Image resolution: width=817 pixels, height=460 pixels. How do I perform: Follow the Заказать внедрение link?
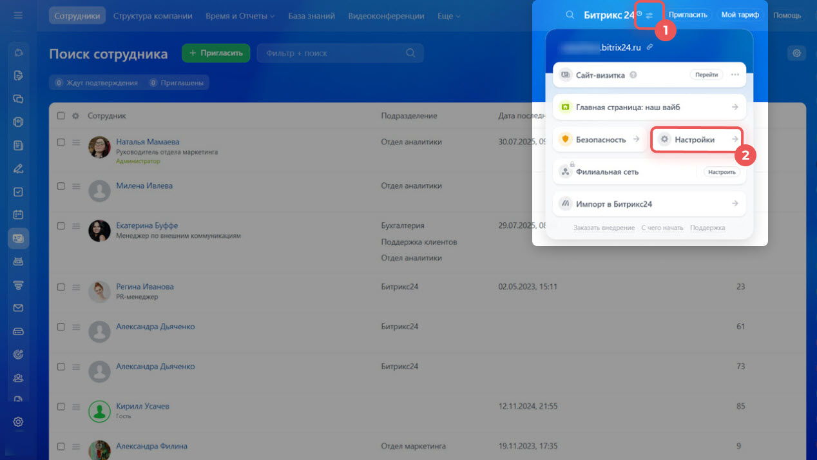604,227
